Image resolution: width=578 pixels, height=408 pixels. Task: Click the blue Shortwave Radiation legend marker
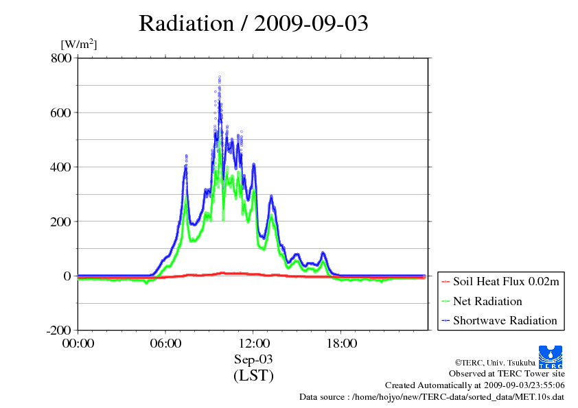click(446, 320)
